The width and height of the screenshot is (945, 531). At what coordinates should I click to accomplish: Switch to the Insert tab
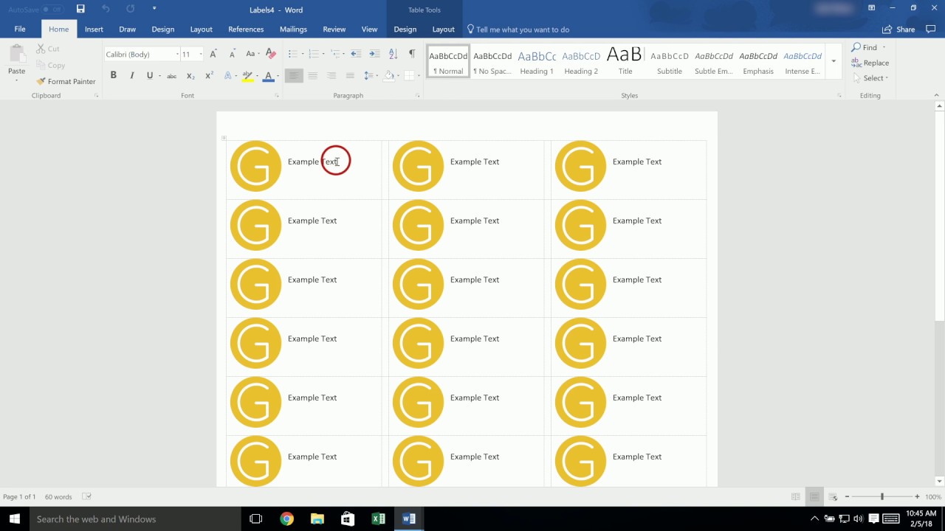pyautogui.click(x=94, y=29)
